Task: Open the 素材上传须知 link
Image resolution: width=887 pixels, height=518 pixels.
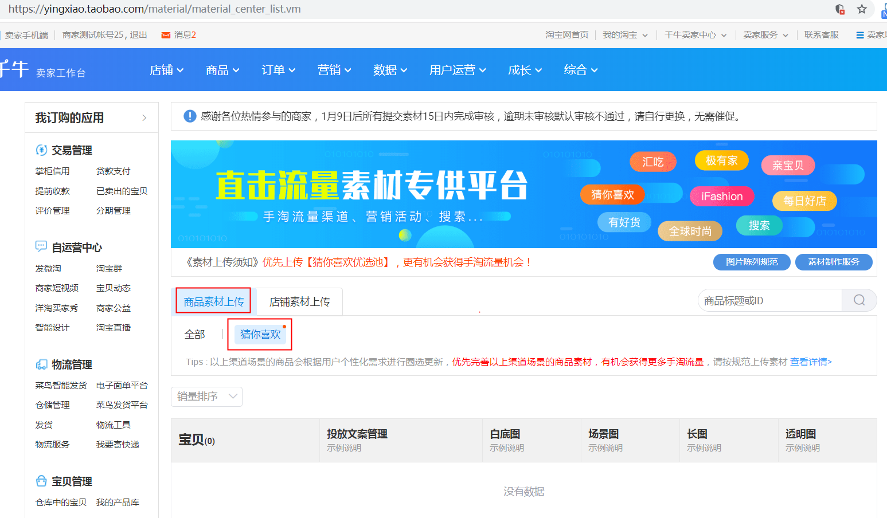Action: coord(223,262)
